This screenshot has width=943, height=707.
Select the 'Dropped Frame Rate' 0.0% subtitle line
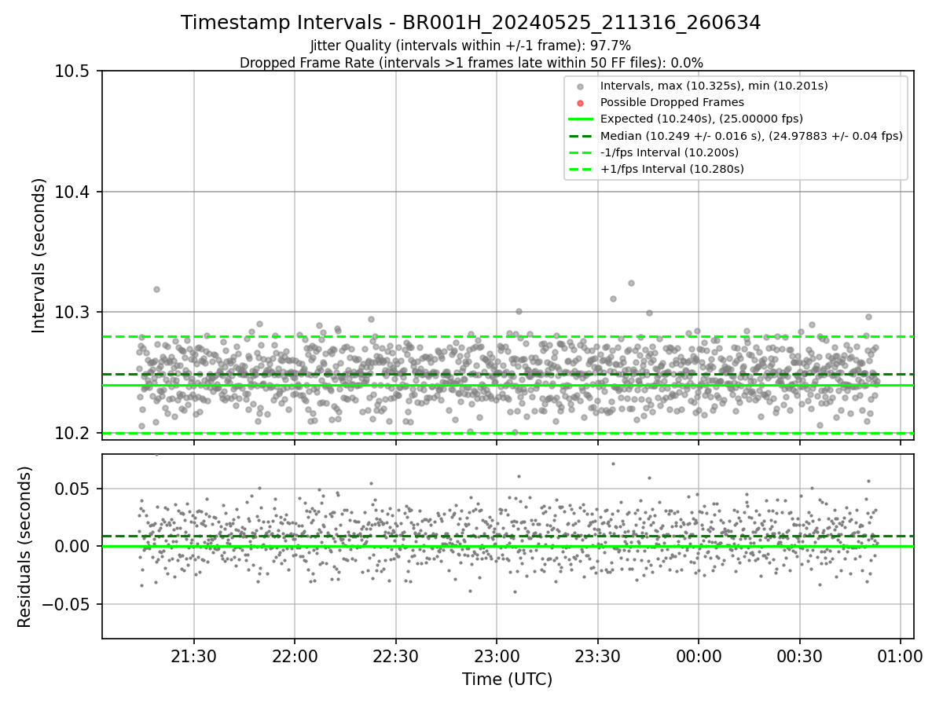point(471,62)
